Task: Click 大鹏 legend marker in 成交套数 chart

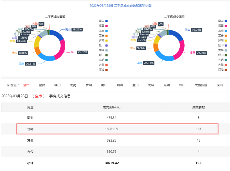Action: (x=107, y=65)
